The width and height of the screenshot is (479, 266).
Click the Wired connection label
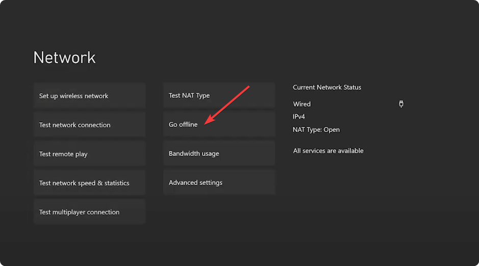pos(302,104)
